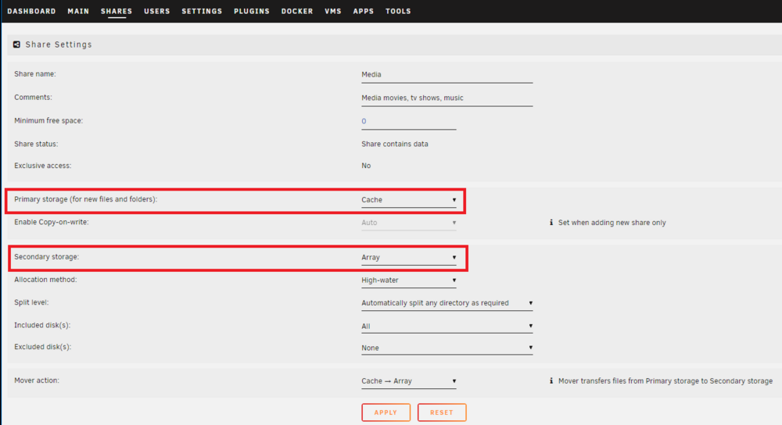Click the Reset button

coord(442,412)
